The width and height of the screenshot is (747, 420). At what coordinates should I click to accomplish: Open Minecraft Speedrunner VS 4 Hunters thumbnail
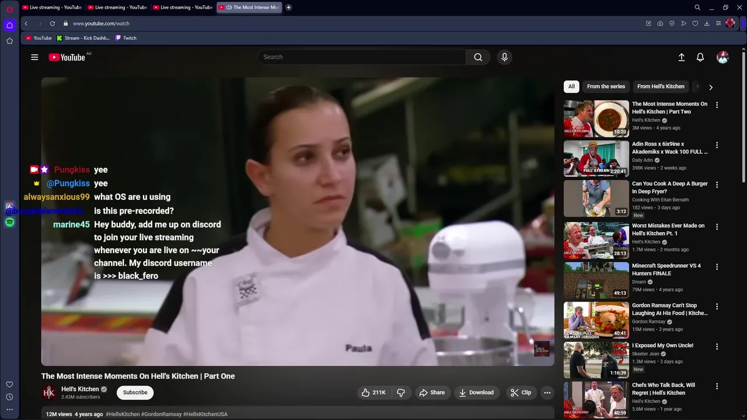point(596,280)
